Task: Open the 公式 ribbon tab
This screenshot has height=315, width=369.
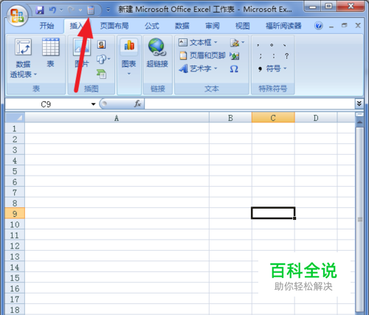Action: pyautogui.click(x=152, y=26)
